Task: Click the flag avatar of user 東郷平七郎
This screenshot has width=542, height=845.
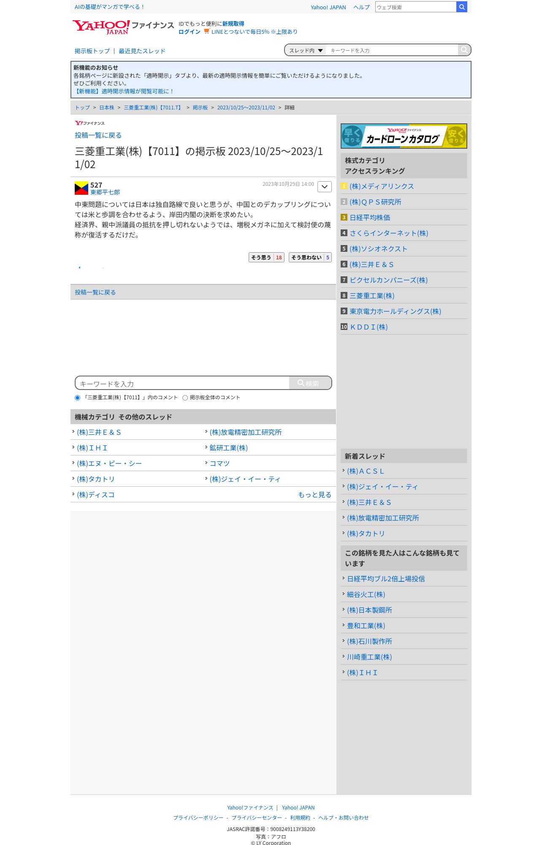Action: 81,188
